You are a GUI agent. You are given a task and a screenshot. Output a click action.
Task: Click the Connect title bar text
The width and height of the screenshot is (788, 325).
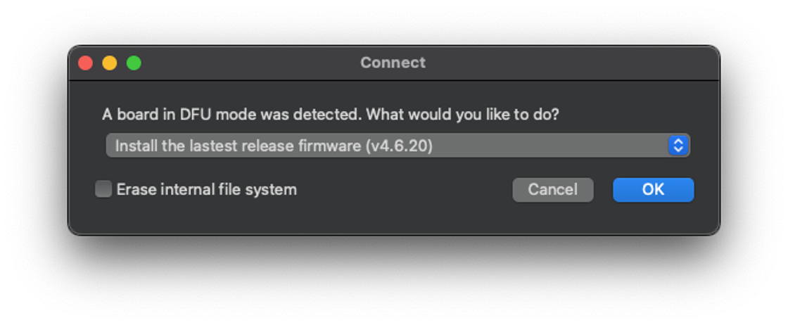tap(393, 63)
